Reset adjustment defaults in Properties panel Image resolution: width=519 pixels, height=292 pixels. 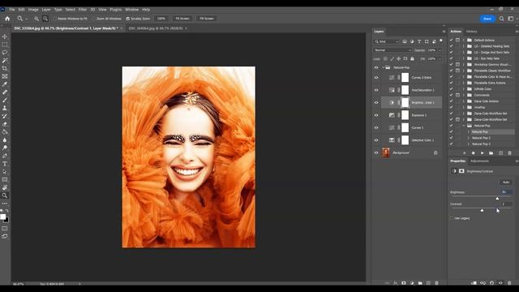click(491, 283)
